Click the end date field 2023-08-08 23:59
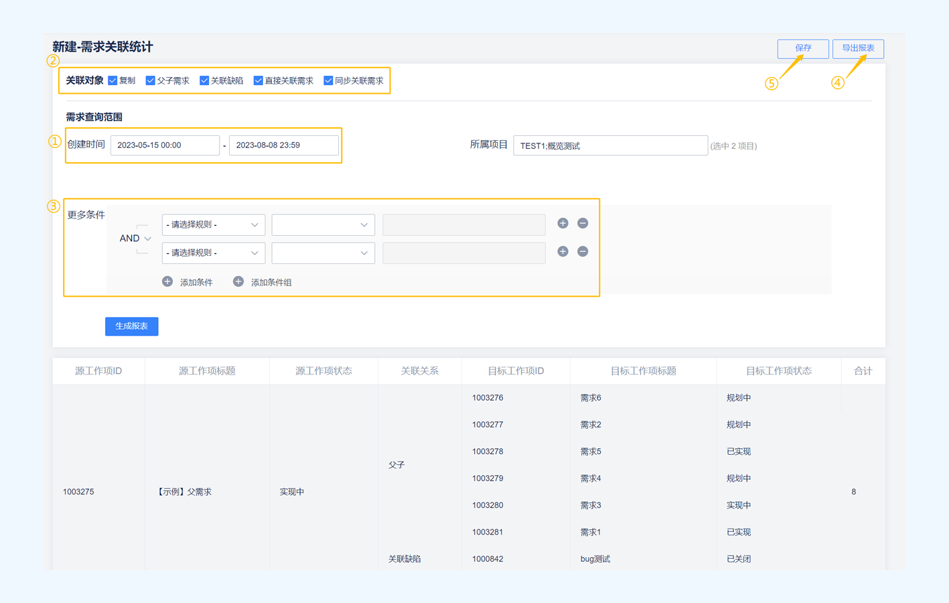The image size is (949, 603). point(284,145)
